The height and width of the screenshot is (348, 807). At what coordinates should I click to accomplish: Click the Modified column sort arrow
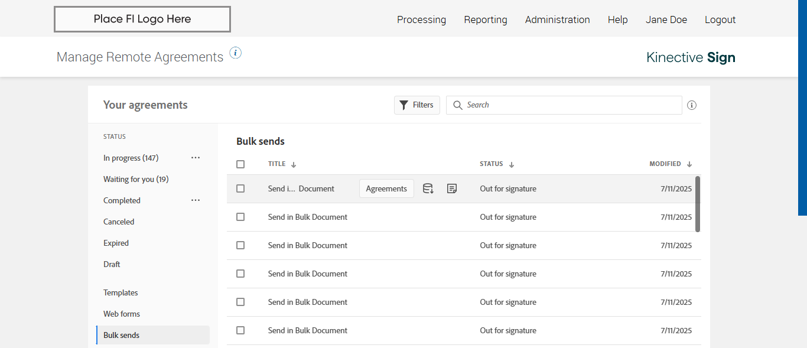coord(689,165)
